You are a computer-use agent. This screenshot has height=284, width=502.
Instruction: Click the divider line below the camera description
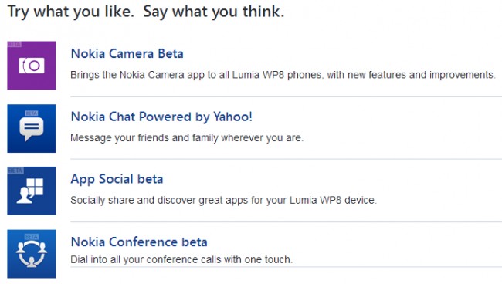coord(287,96)
